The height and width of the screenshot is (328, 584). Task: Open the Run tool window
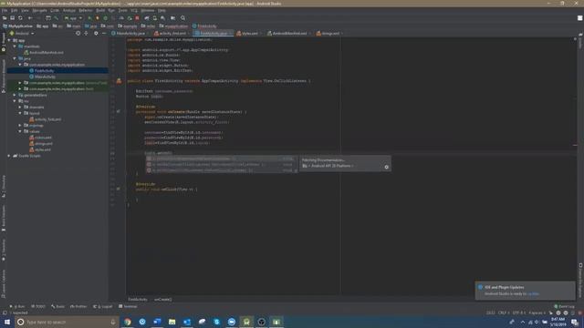[17, 306]
